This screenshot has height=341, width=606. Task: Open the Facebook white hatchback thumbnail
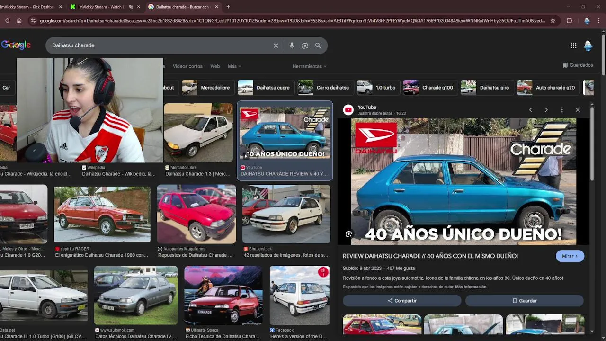tap(300, 296)
